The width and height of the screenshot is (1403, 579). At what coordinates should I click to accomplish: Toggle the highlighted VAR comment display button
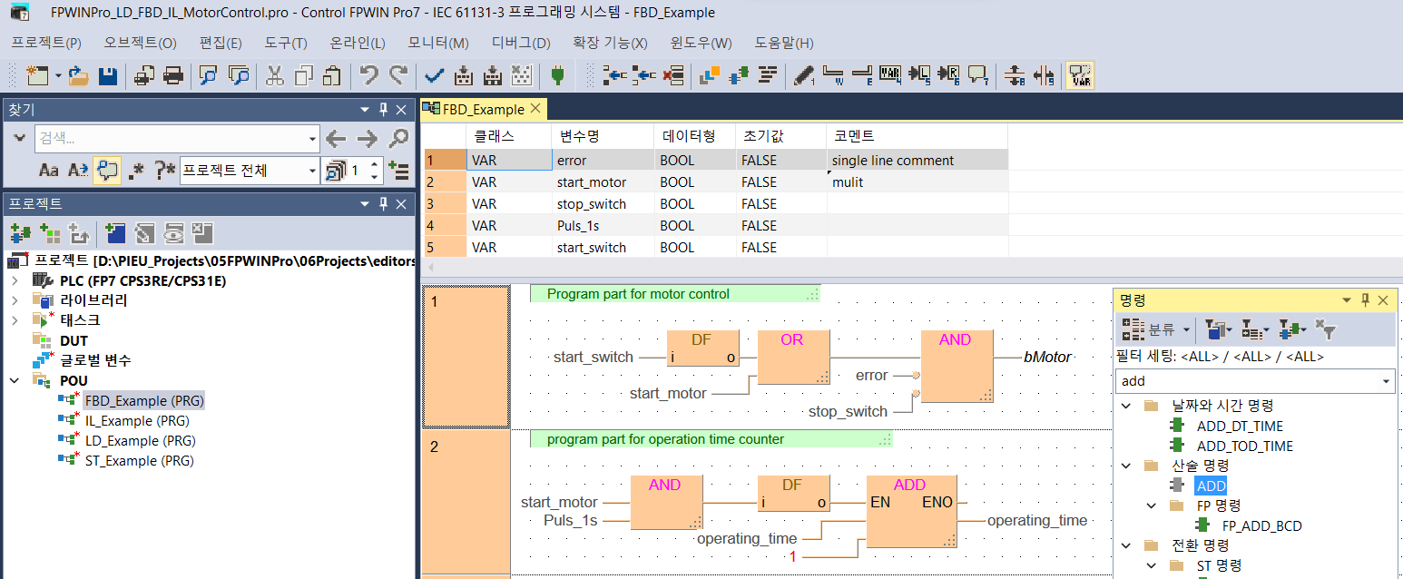(x=1080, y=75)
